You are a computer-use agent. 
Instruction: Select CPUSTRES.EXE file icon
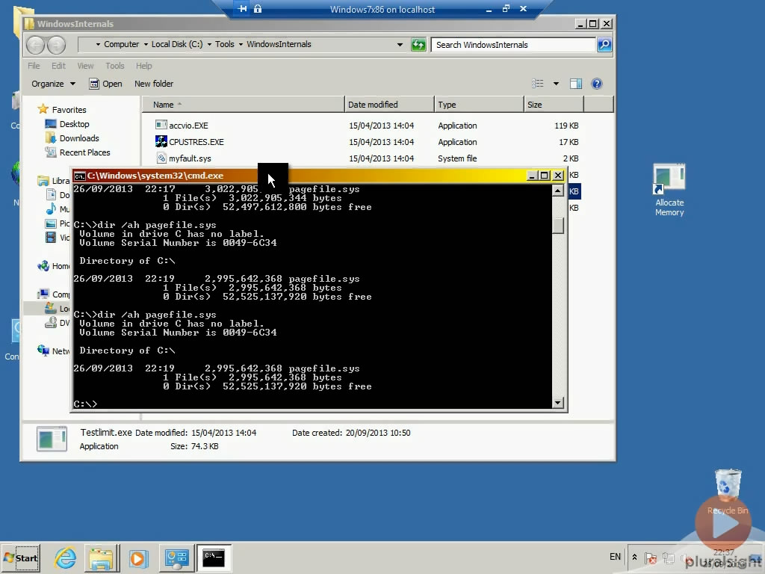[x=161, y=141]
